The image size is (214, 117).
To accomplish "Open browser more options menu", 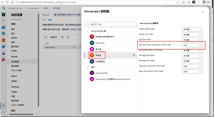I will coord(199,2).
